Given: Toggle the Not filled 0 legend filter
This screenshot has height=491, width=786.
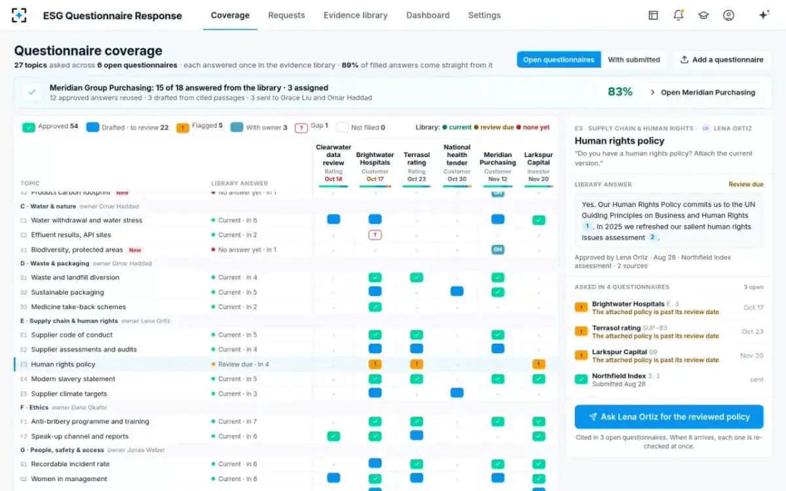Looking at the screenshot, I should click(x=360, y=128).
